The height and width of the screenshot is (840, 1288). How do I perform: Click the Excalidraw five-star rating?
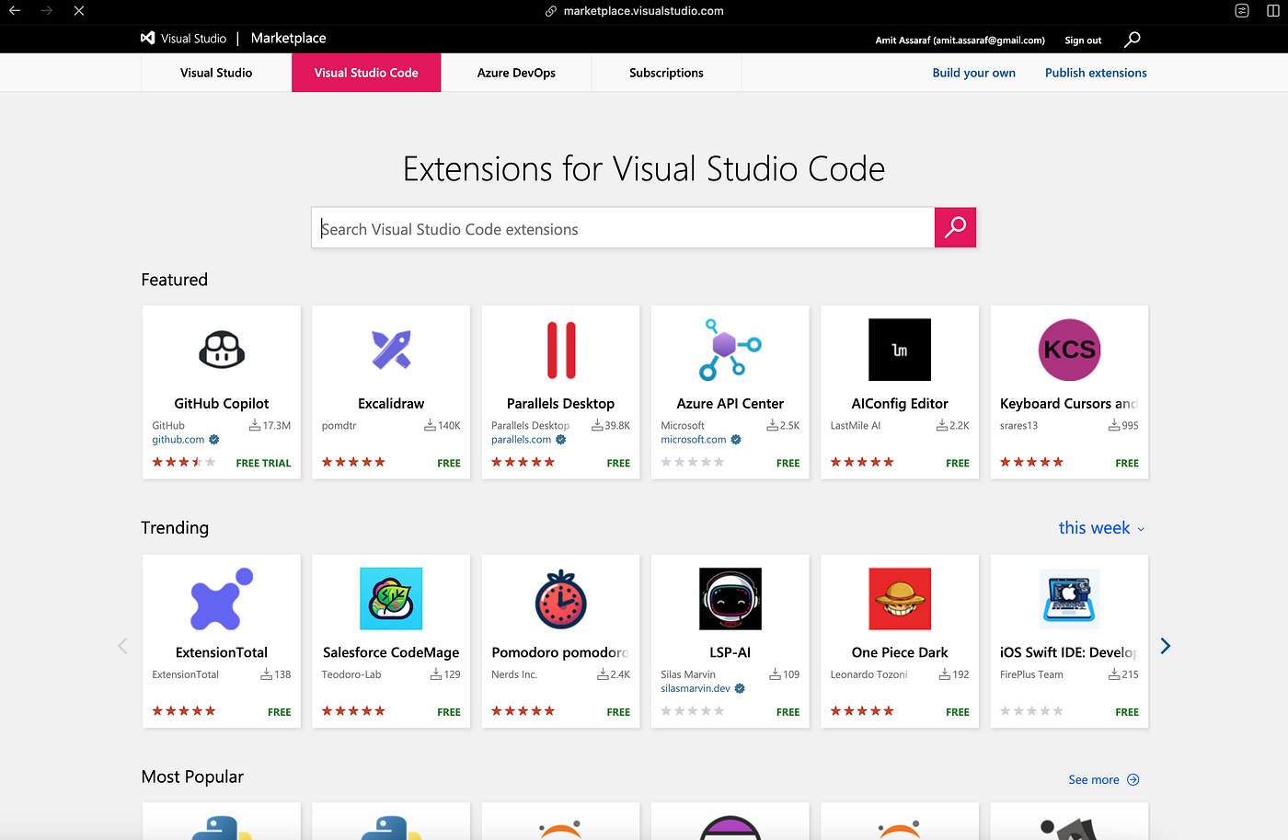[x=353, y=462]
